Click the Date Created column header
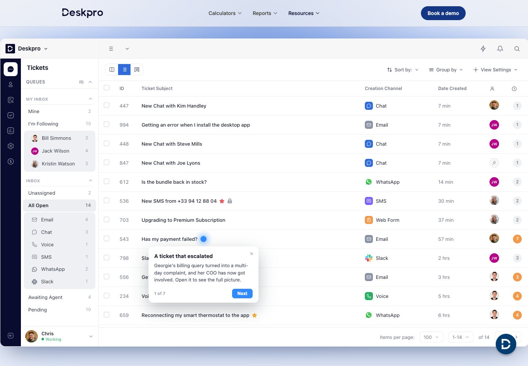 452,89
